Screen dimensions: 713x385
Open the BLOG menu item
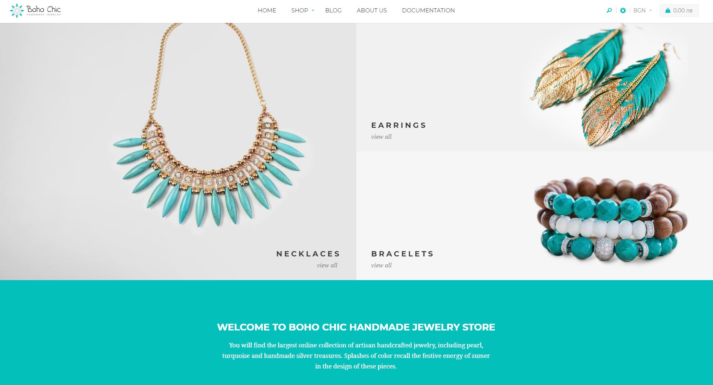tap(333, 11)
